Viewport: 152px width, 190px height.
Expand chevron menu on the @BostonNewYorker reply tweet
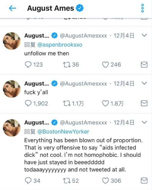point(144,122)
